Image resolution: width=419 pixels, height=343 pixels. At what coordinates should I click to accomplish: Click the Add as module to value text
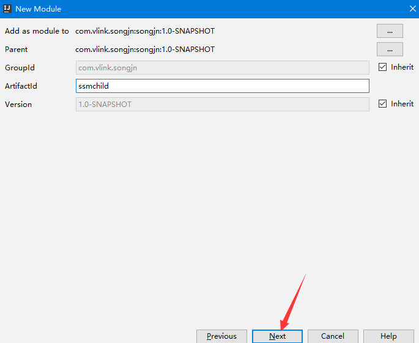click(x=145, y=31)
